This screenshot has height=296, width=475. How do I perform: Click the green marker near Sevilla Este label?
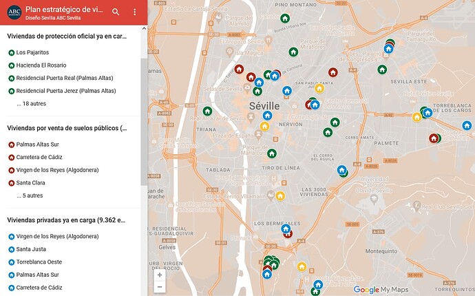click(x=382, y=70)
